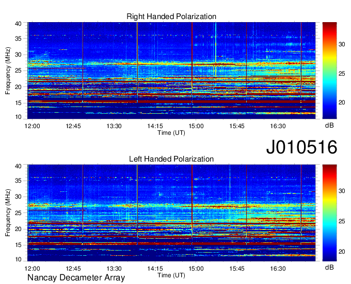Image resolution: width=351 pixels, height=284 pixels.
Task: Click the 14:15 tick of Left Handed plot
Action: (x=155, y=269)
